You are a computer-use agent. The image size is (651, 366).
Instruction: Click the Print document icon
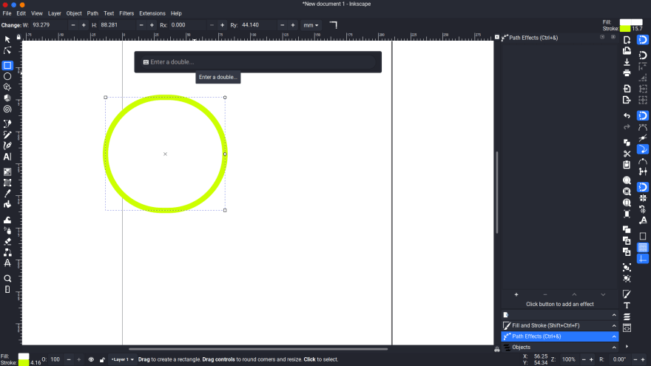pyautogui.click(x=627, y=73)
